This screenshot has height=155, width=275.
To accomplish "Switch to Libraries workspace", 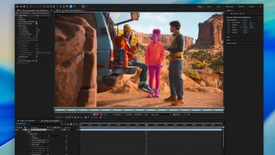I will [252, 6].
